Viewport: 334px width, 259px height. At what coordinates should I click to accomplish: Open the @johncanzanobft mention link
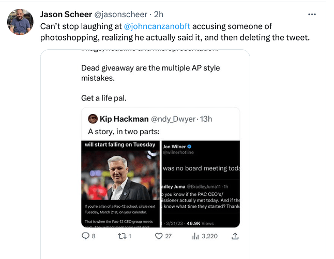click(157, 26)
